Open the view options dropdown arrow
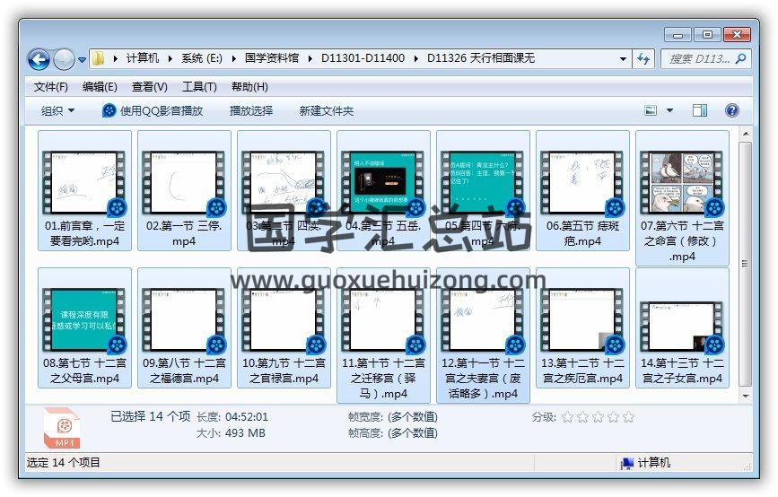This screenshot has height=497, width=778. [x=669, y=110]
